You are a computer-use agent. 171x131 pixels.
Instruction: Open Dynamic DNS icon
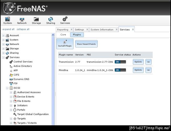pos(11,79)
